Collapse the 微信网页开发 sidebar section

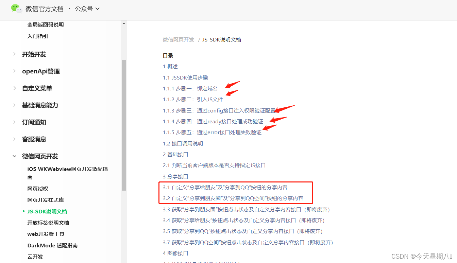pyautogui.click(x=40, y=156)
